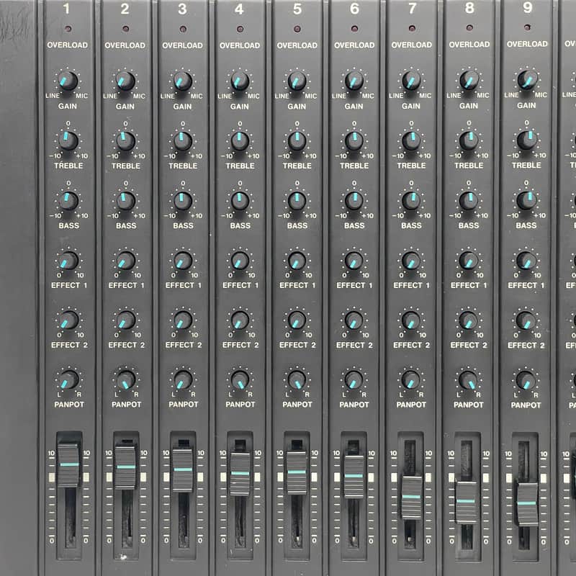Click channel 9 volume fader cap
Viewport: 576px width, 576px height.
528,503
